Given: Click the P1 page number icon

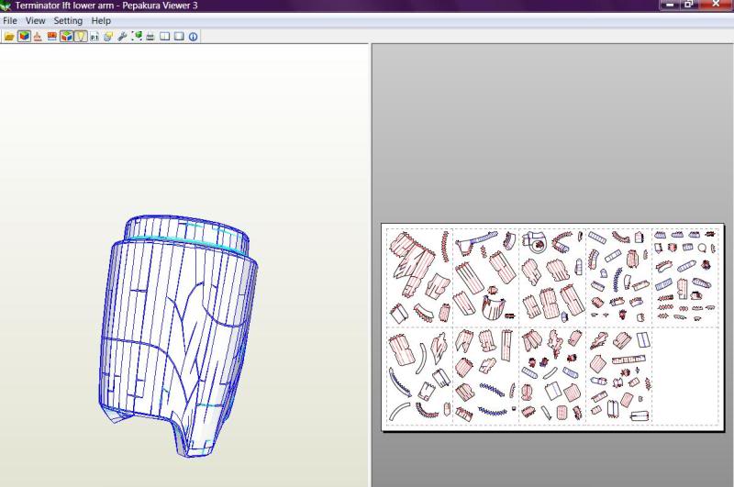Looking at the screenshot, I should pyautogui.click(x=95, y=37).
